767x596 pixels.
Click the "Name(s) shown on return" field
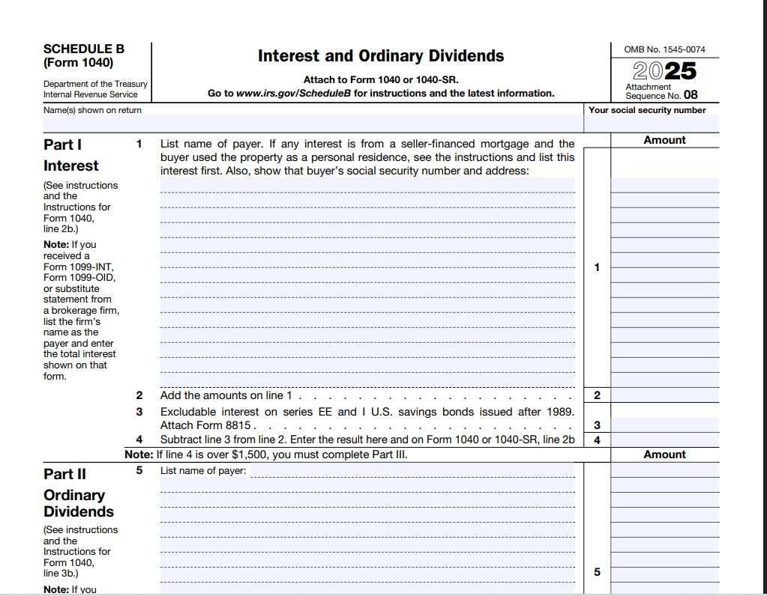(313, 124)
